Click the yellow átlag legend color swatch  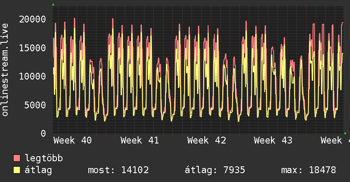click(17, 170)
